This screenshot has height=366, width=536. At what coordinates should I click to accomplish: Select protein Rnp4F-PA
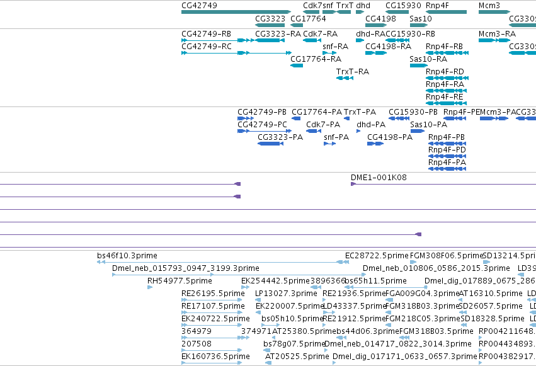pos(447,163)
